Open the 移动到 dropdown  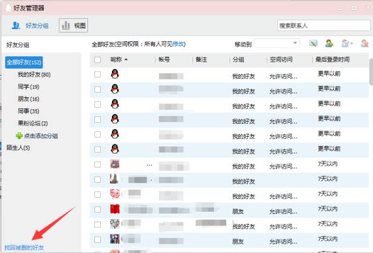point(277,43)
